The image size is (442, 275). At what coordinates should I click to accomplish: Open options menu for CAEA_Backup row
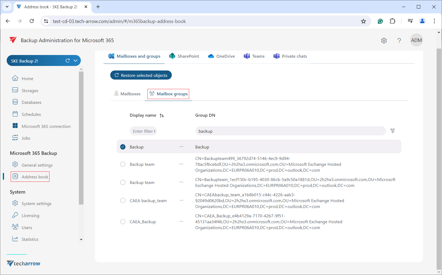coord(181,221)
